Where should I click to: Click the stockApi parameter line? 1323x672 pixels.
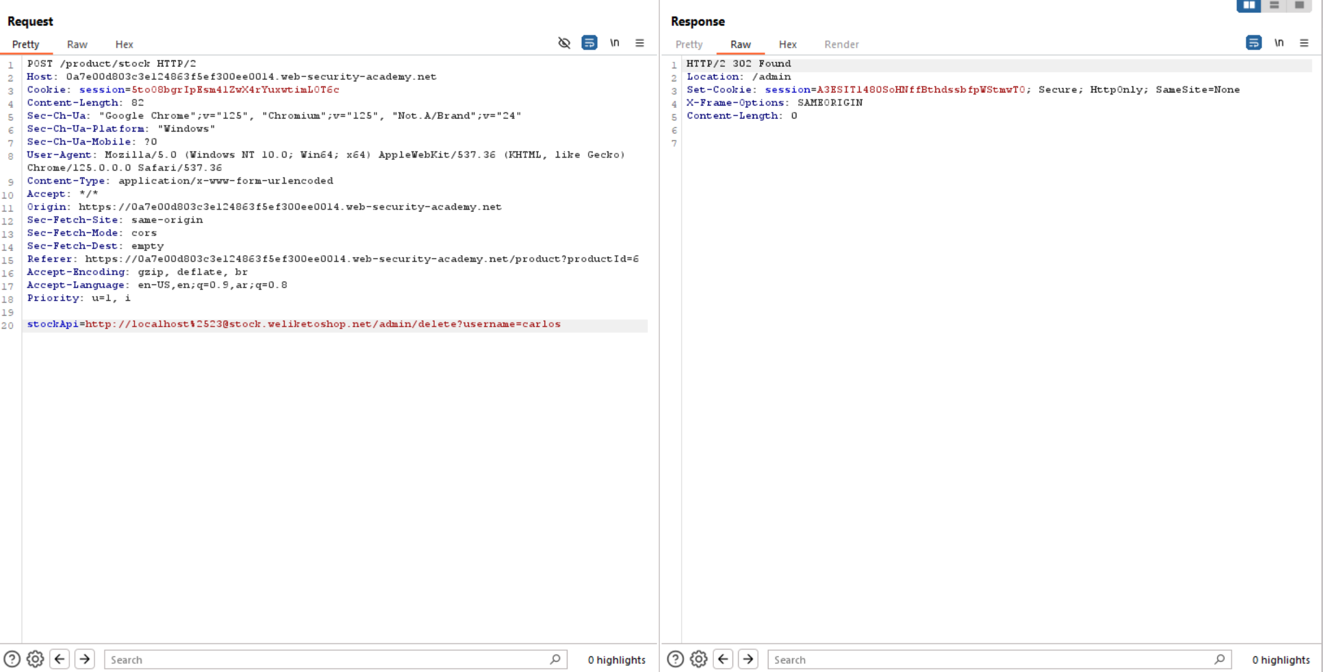tap(293, 324)
